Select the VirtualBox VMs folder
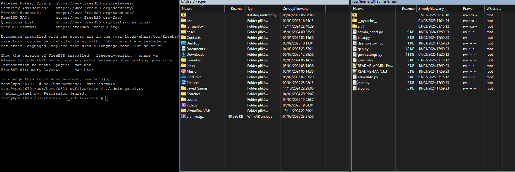The height and width of the screenshot is (172, 515). tap(198, 111)
